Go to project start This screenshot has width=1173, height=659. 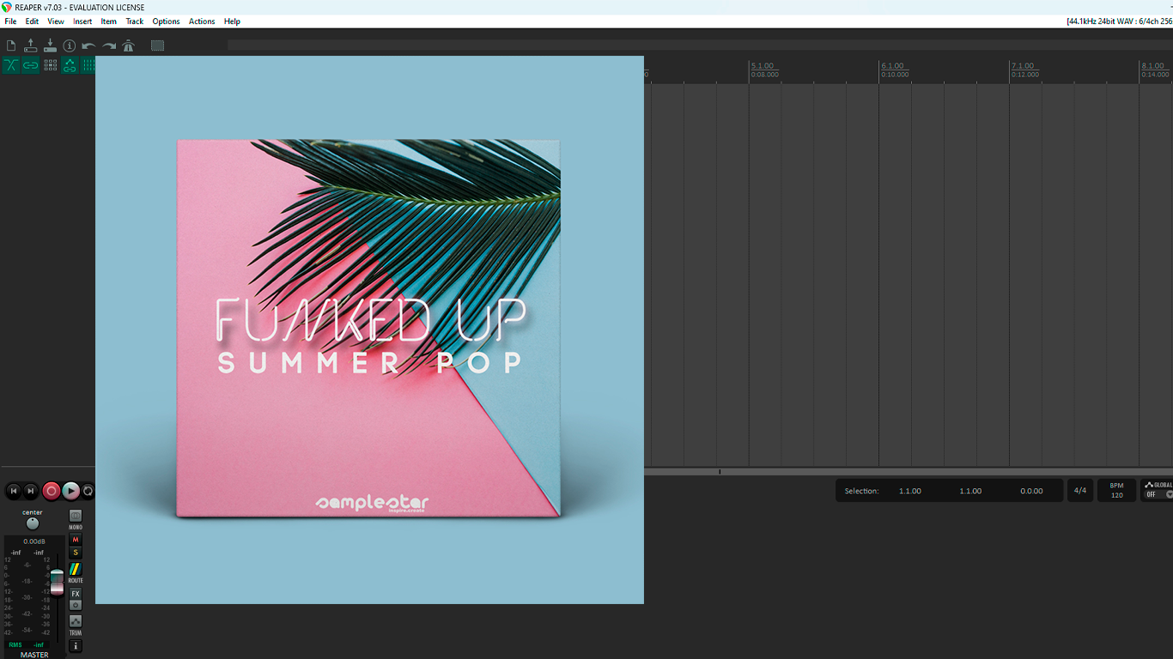(x=13, y=491)
